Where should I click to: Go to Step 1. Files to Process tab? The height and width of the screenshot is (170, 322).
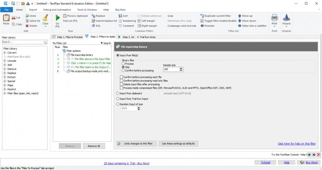(67, 37)
